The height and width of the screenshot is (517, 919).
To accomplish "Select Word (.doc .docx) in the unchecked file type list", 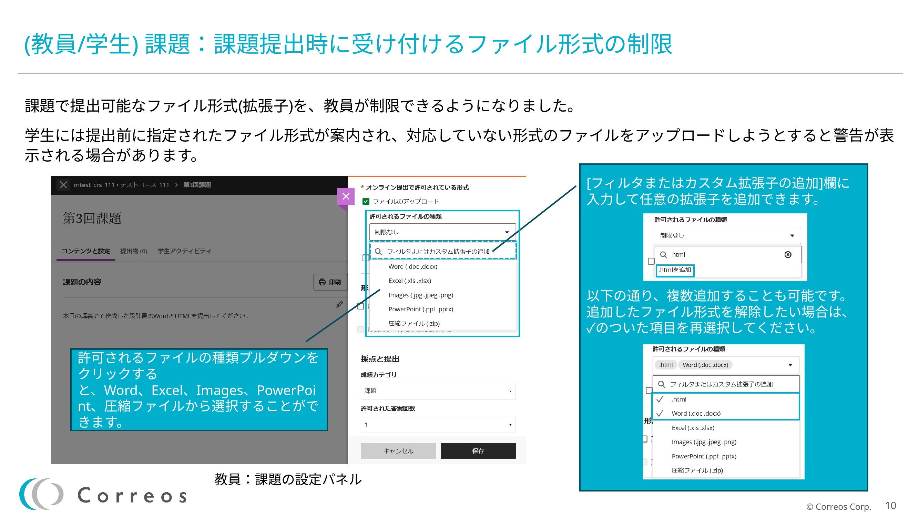I will click(443, 266).
